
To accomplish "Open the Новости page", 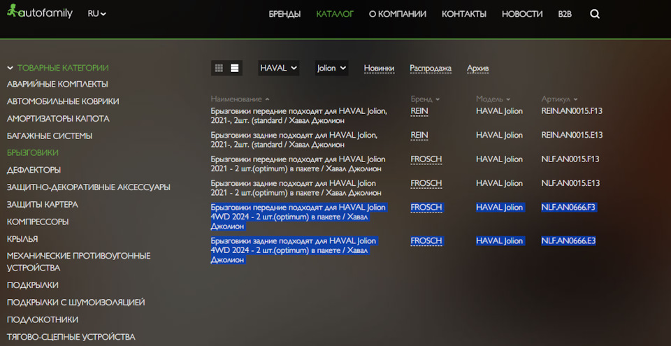I will (522, 14).
